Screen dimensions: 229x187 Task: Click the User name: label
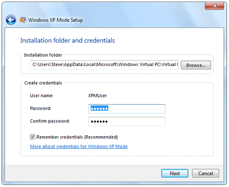42,96
